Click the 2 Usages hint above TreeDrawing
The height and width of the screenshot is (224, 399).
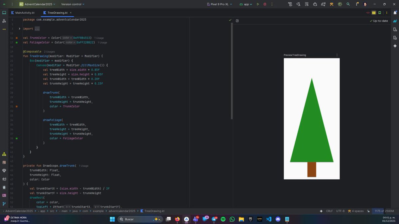tap(50, 52)
